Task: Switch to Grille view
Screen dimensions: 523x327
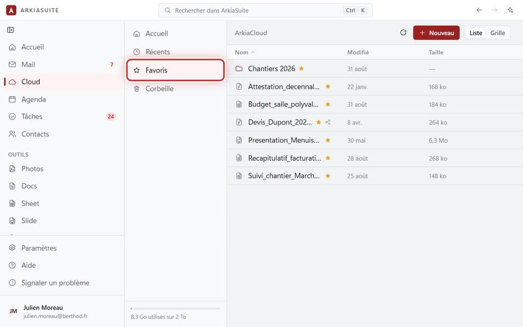Action: tap(497, 33)
